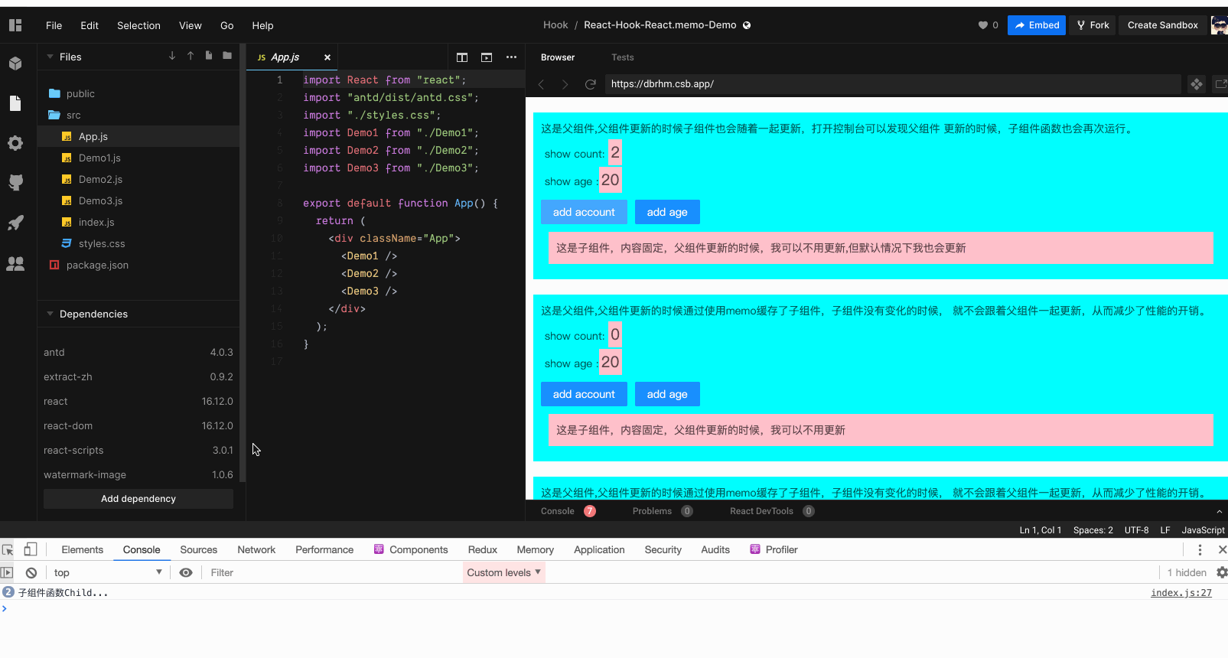Toggle the preview window icon in editor tab bar
The height and width of the screenshot is (658, 1228).
487,57
